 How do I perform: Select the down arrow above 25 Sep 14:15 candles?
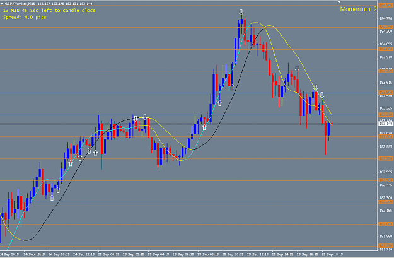tap(297, 68)
